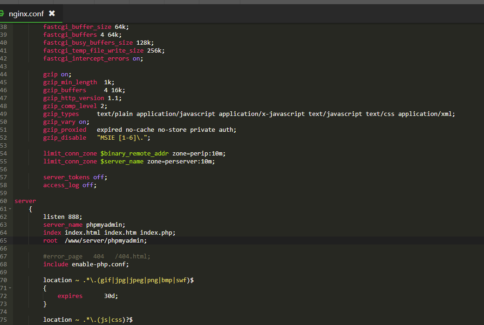
Task: Close the nginx.conf tab
Action: 52,14
